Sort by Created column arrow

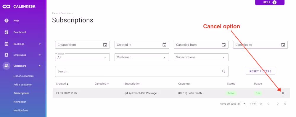click(67, 84)
